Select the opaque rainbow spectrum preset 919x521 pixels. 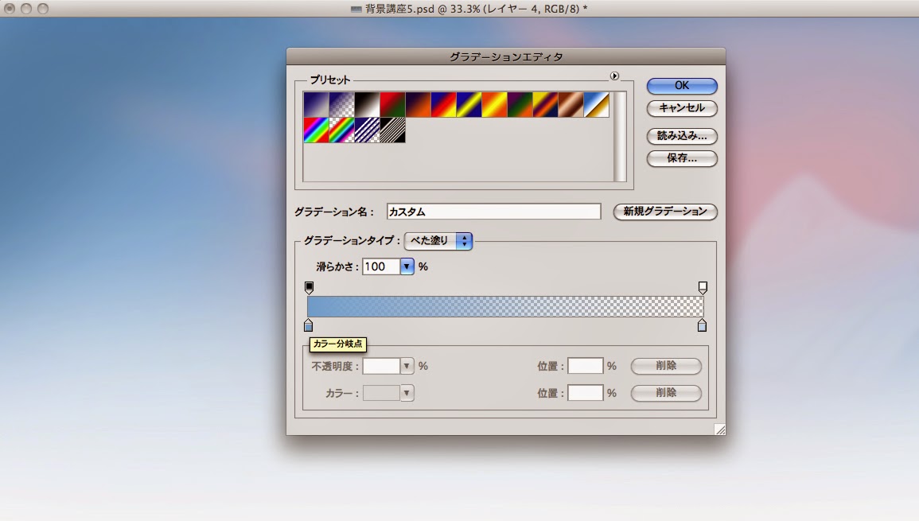tap(317, 130)
